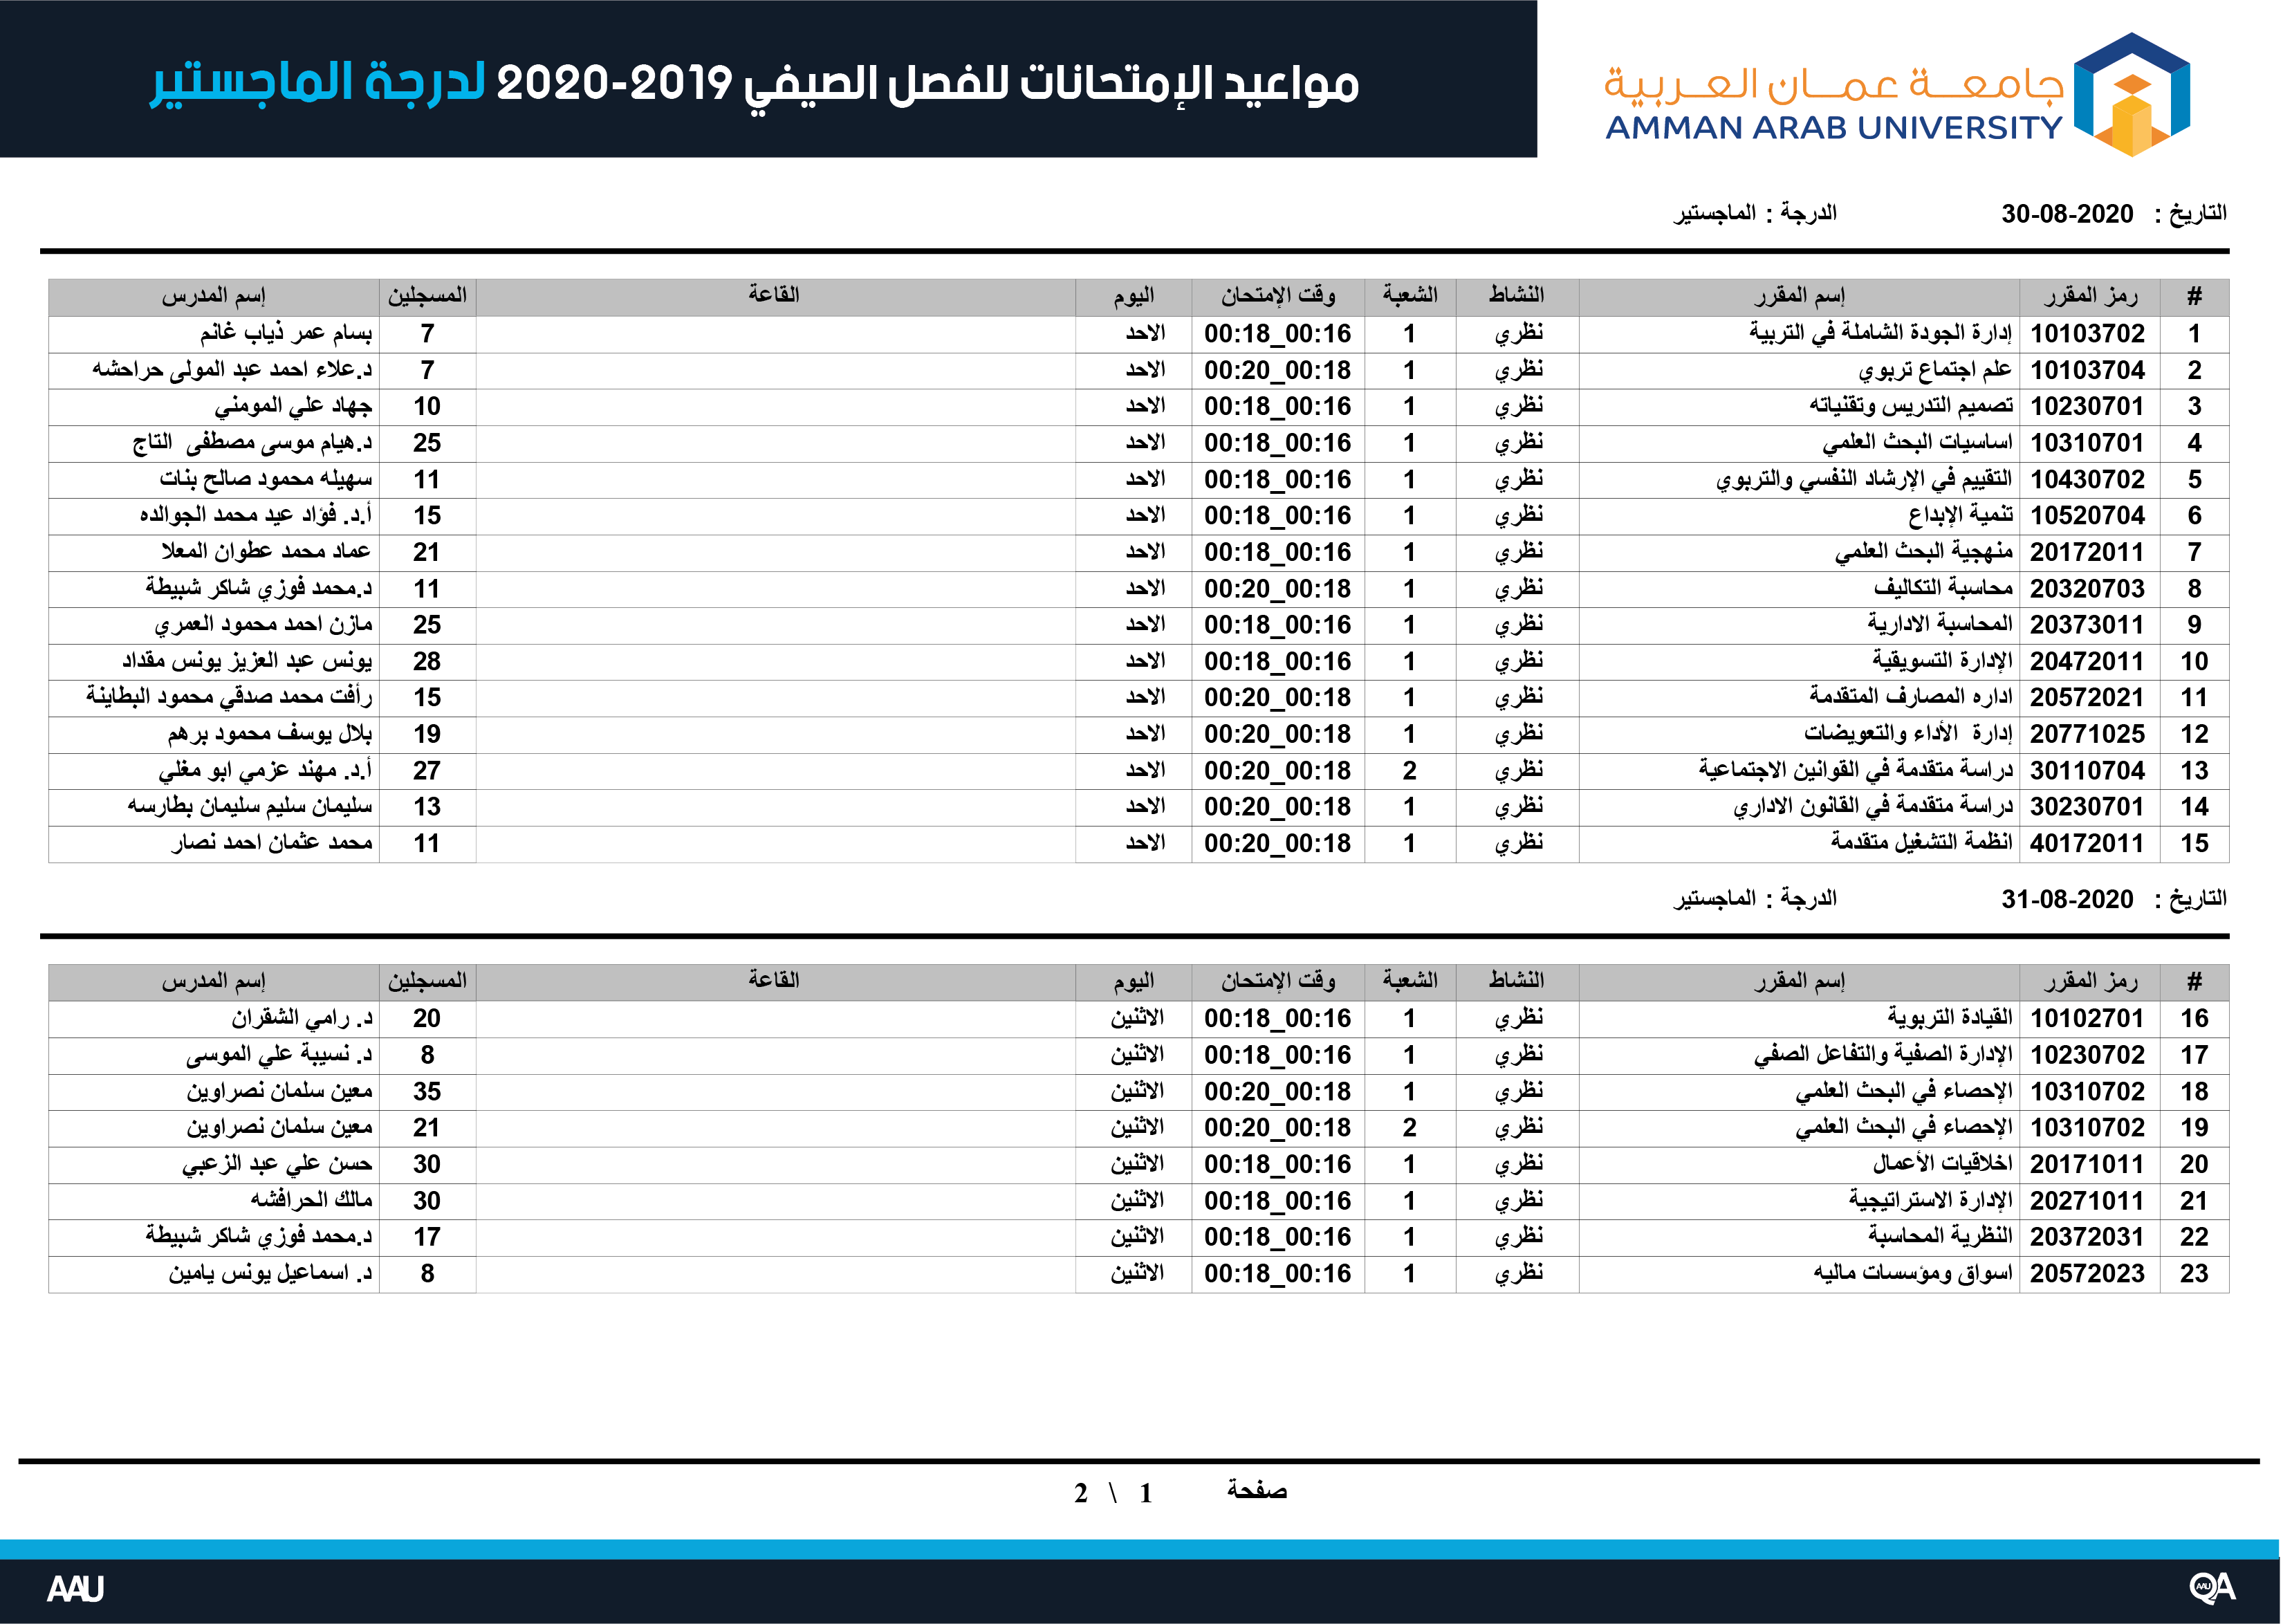Click course code 20320703
Image resolution: width=2283 pixels, height=1624 pixels.
pos(2087,589)
